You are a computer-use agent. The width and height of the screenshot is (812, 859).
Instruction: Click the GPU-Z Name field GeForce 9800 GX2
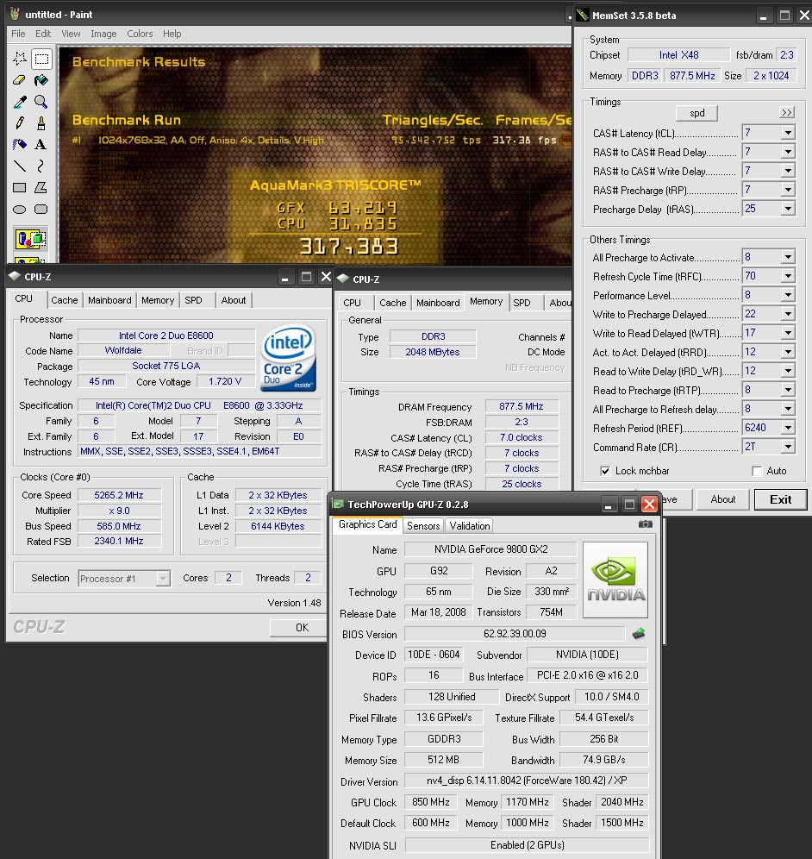490,549
